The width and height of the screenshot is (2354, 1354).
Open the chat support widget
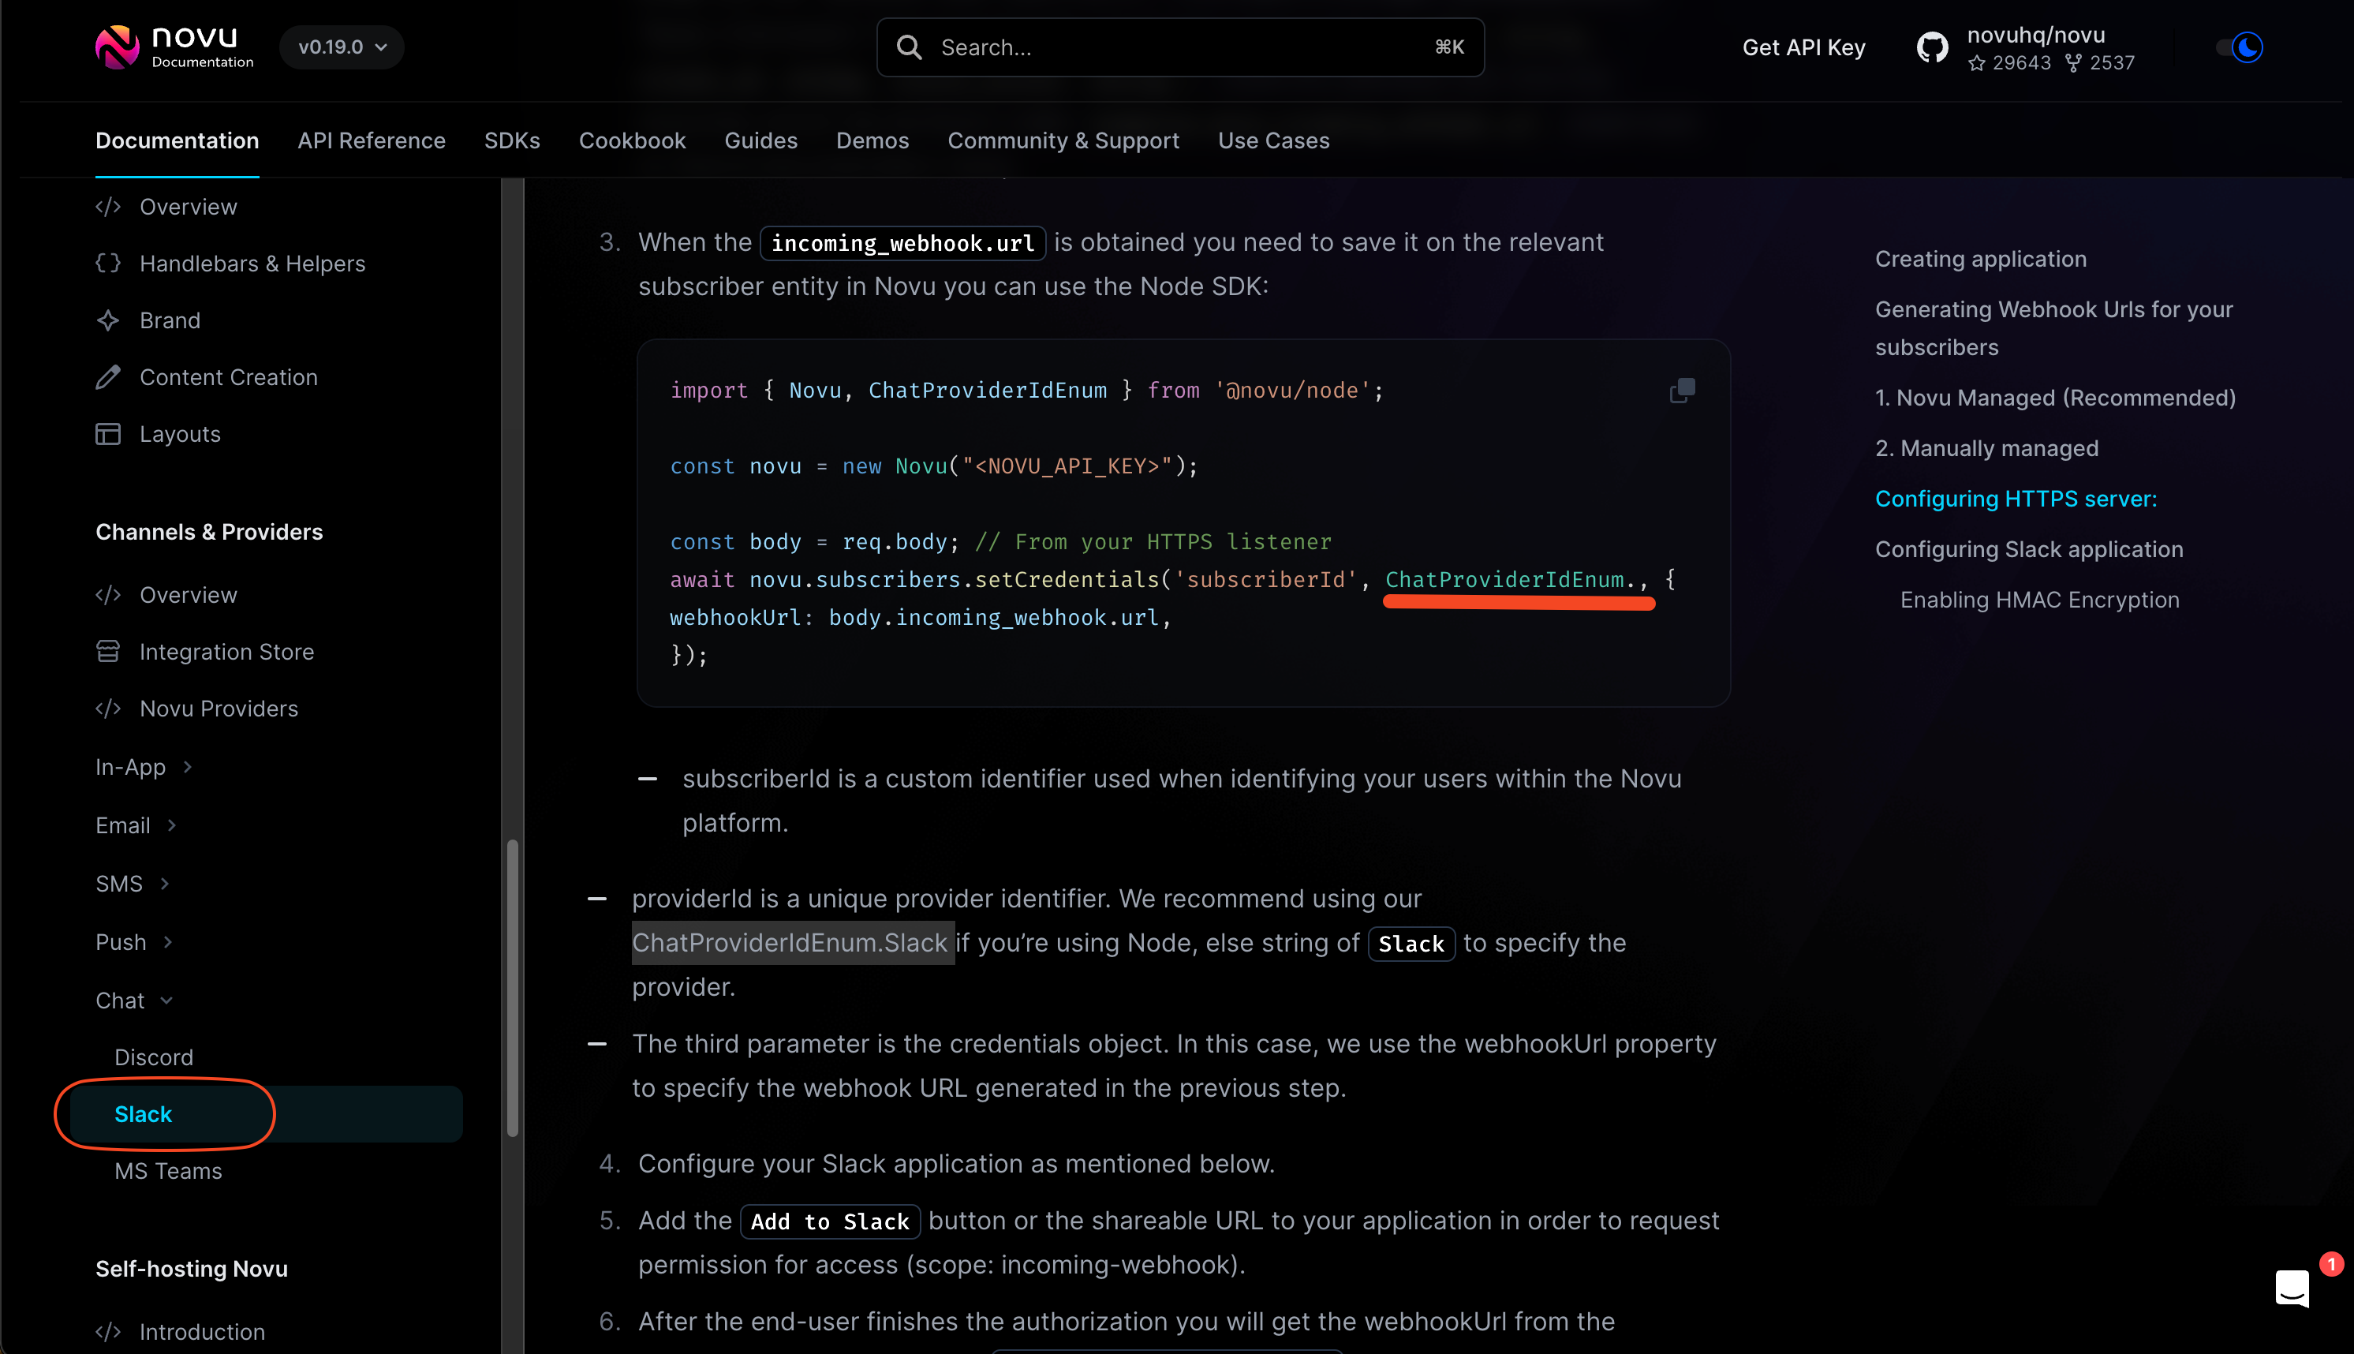coord(2292,1289)
